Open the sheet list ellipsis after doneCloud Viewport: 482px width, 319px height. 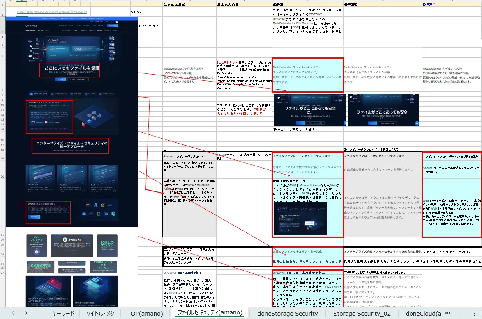[x=447, y=313]
